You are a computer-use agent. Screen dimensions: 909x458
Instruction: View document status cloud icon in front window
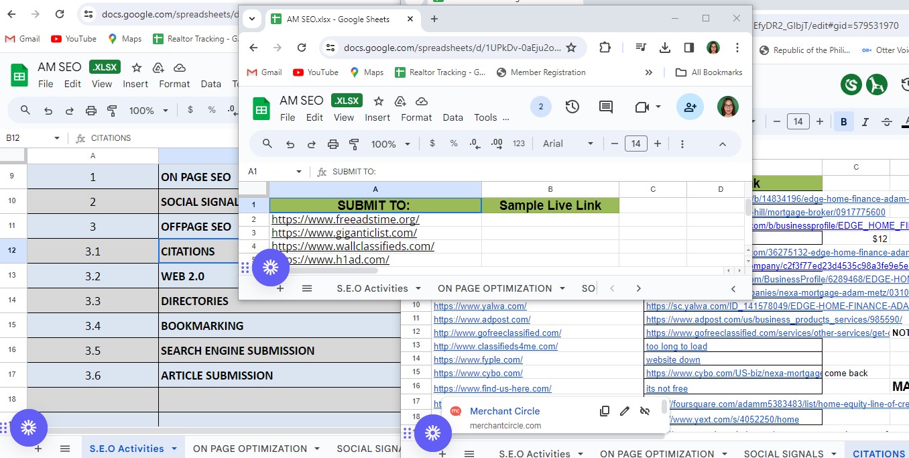pos(422,101)
